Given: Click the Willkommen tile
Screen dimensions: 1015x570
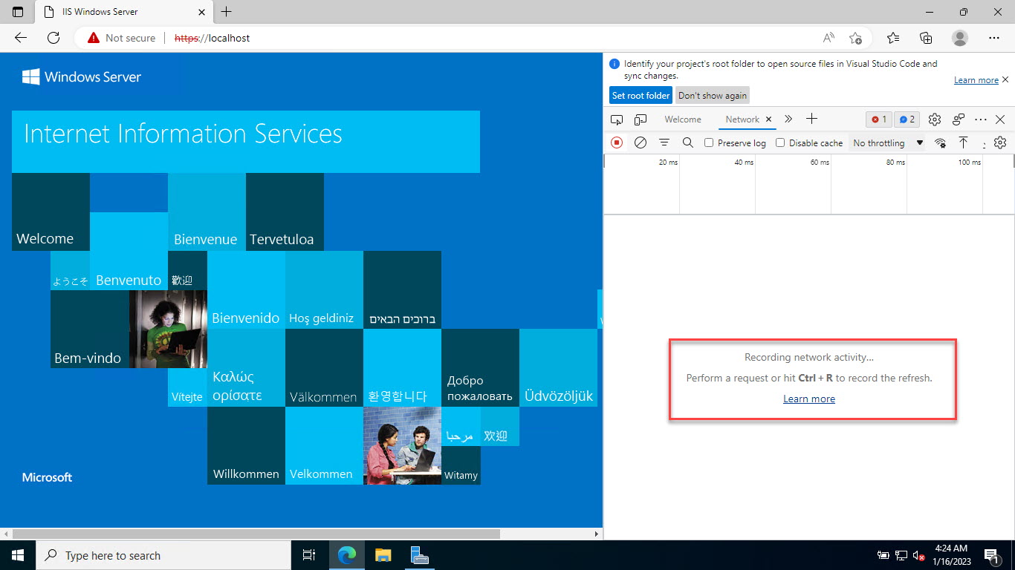Looking at the screenshot, I should coord(246,445).
